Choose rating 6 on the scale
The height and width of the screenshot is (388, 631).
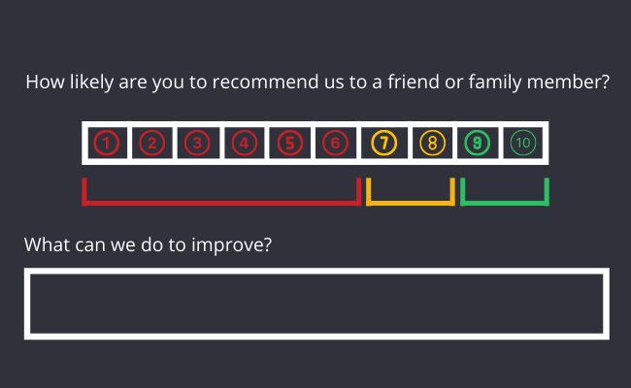(335, 144)
